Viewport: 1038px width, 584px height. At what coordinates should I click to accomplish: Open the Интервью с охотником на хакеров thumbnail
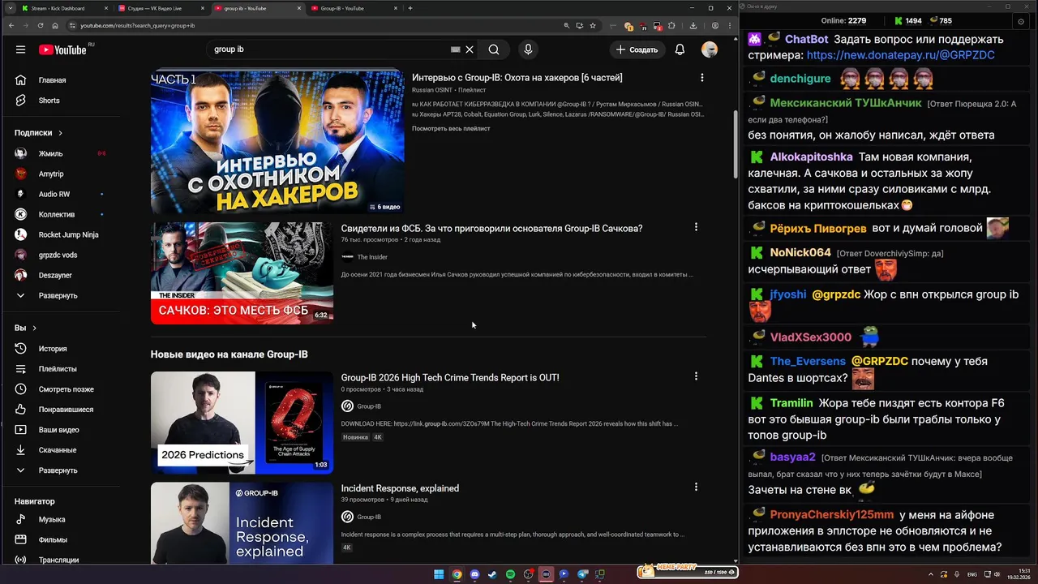[277, 142]
